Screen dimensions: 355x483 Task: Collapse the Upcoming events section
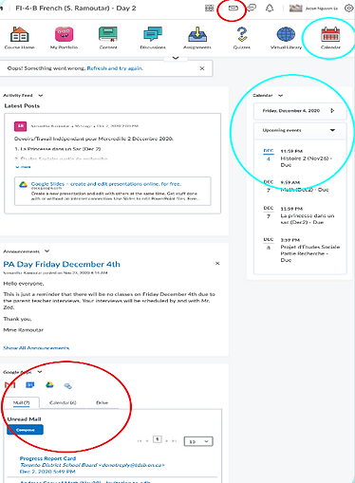point(332,130)
